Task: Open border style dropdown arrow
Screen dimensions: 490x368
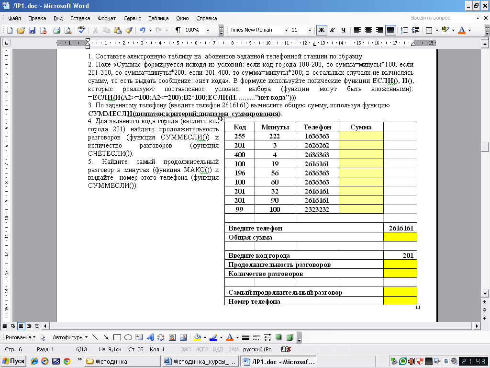Action: click(437, 30)
